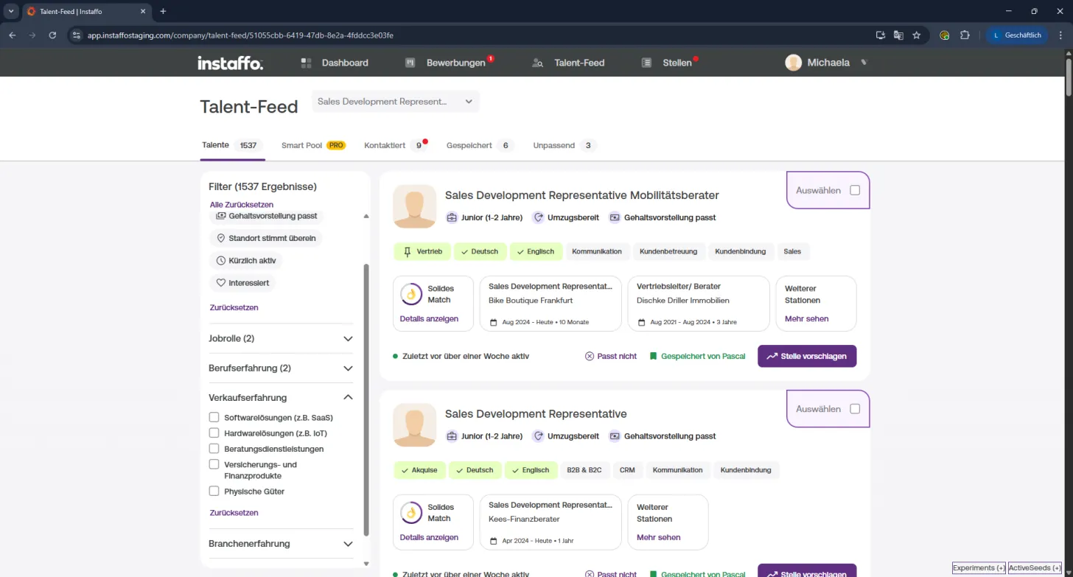Select the Beratungsdienstleistungen checkbox
Screen dimensions: 1073x577
(214, 448)
